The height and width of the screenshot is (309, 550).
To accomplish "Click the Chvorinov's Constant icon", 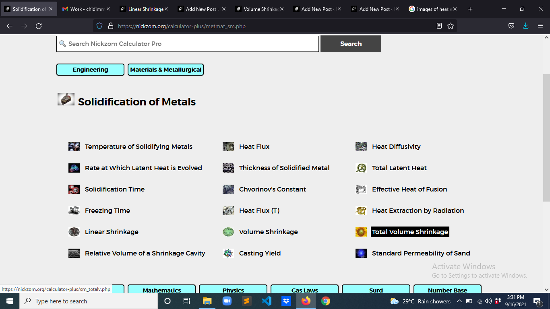I will point(228,189).
